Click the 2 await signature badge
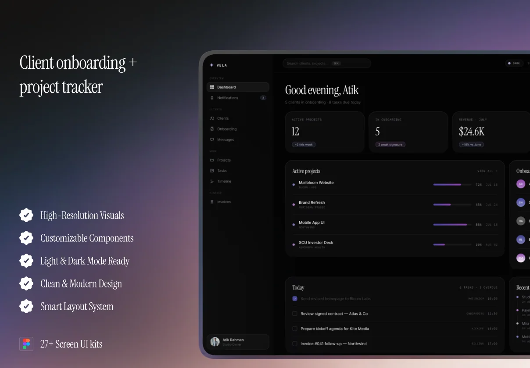530x368 pixels. [x=390, y=145]
